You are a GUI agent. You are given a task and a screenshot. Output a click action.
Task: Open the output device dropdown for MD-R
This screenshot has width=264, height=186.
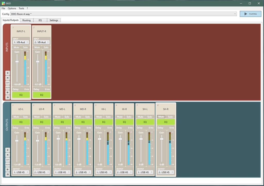tap(83, 172)
